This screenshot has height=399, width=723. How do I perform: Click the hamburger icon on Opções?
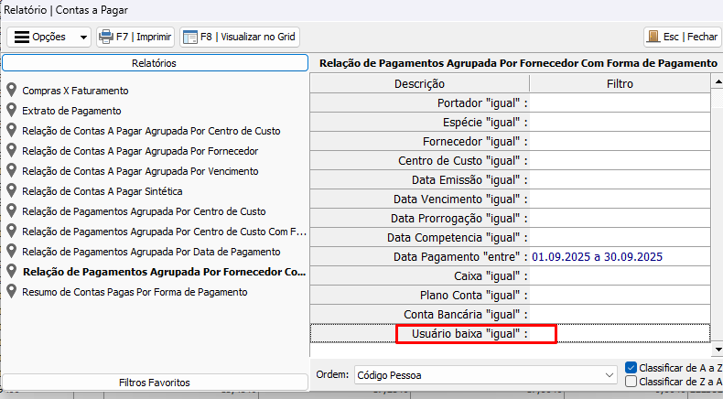pos(20,38)
